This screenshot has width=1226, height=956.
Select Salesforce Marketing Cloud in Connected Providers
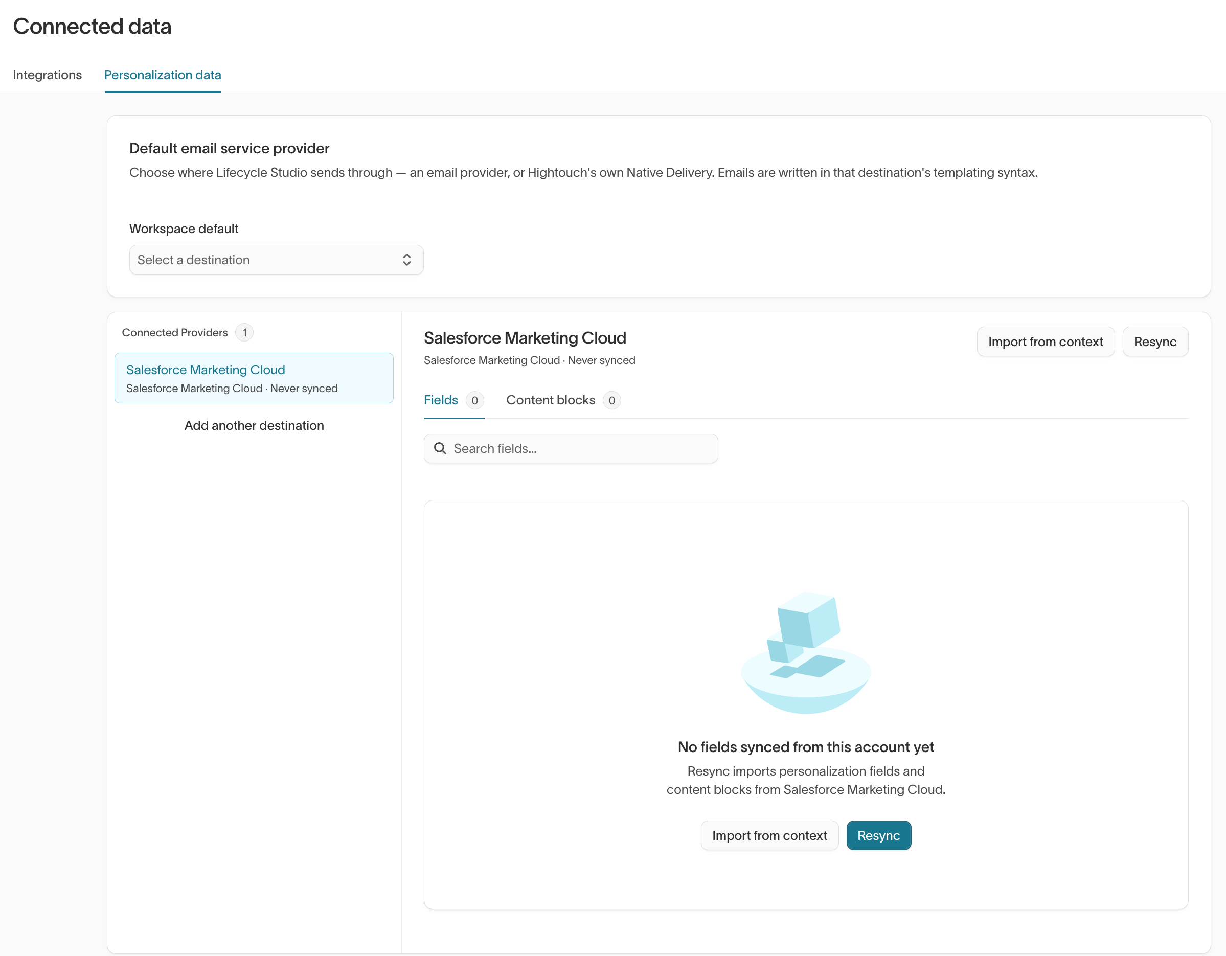254,378
